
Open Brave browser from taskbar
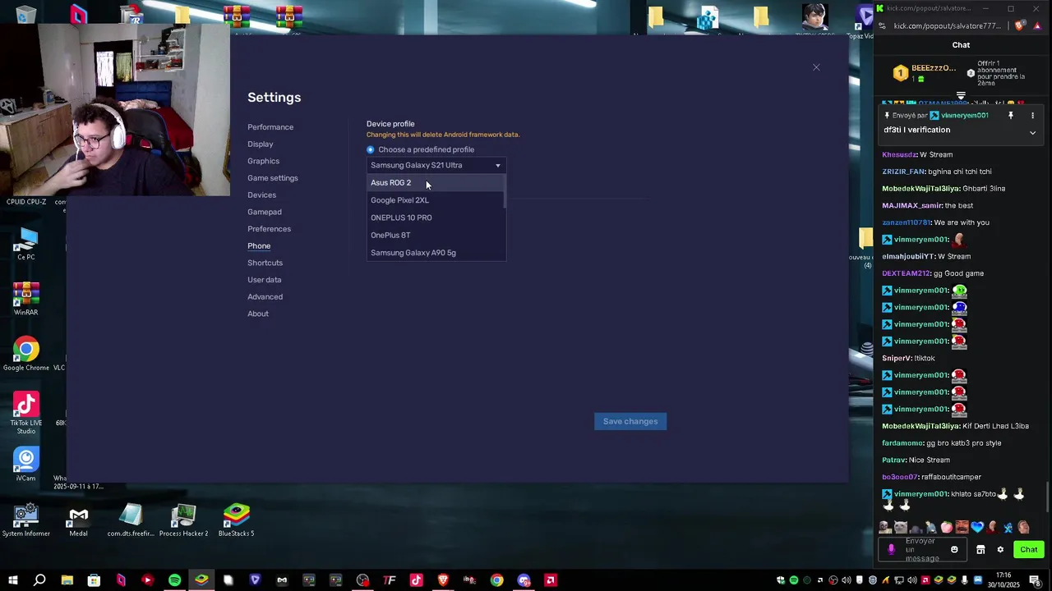pyautogui.click(x=443, y=580)
